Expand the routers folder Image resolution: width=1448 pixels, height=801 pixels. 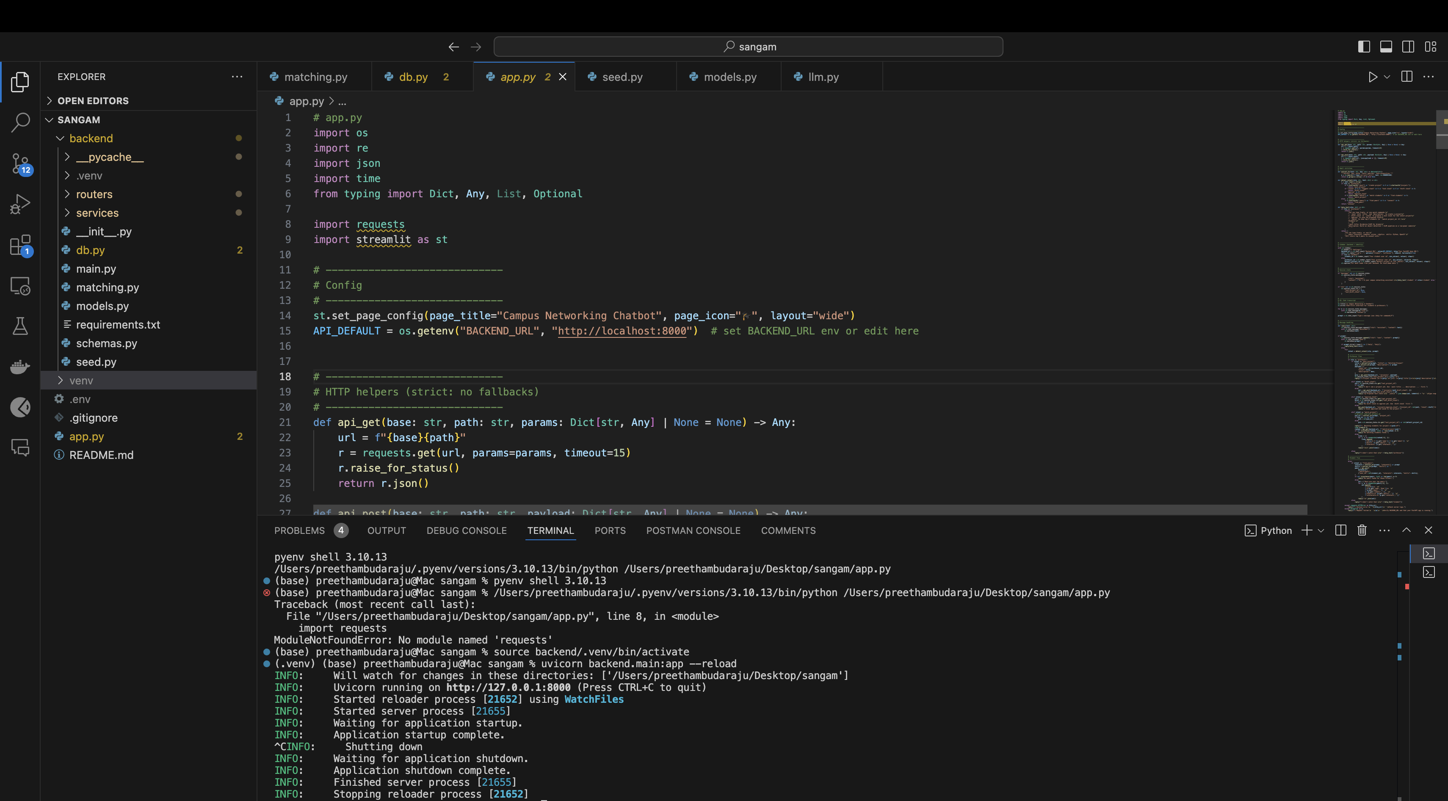94,194
